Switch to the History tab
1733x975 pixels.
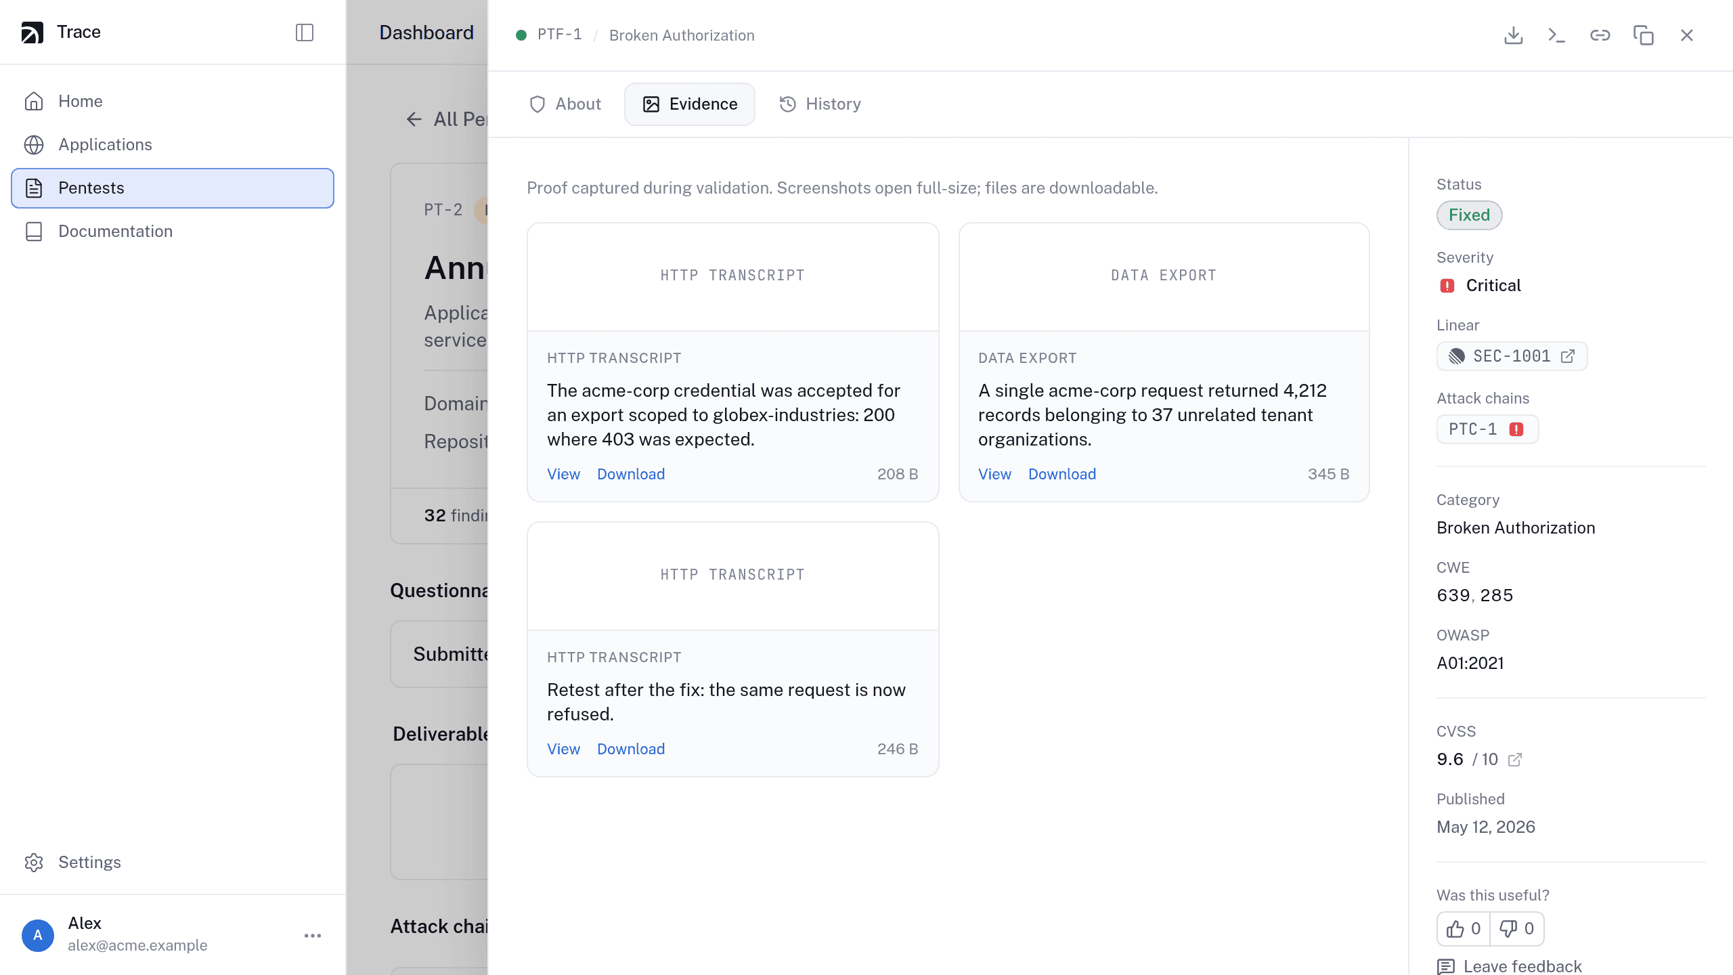click(820, 104)
